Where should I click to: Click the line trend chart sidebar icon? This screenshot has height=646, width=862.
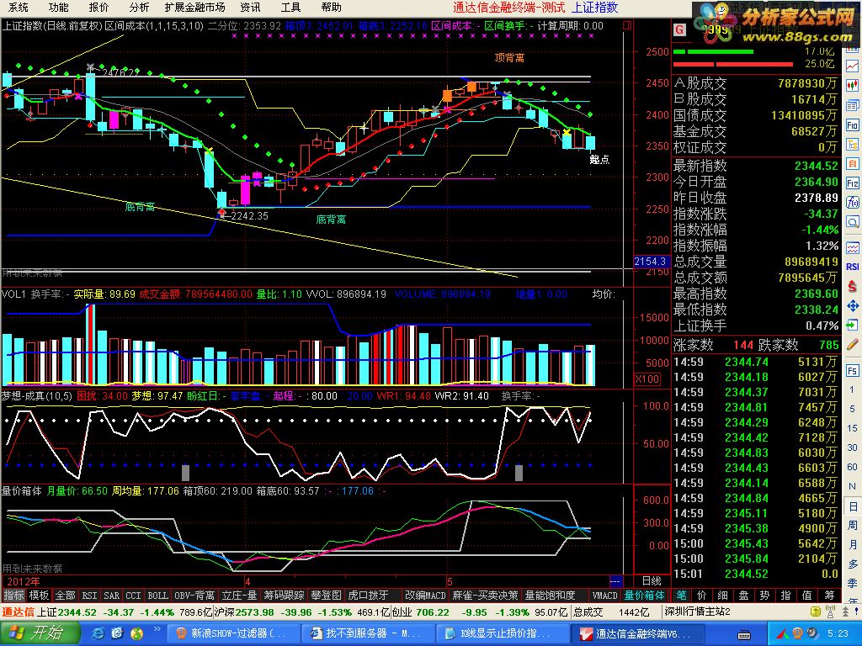coord(853,66)
